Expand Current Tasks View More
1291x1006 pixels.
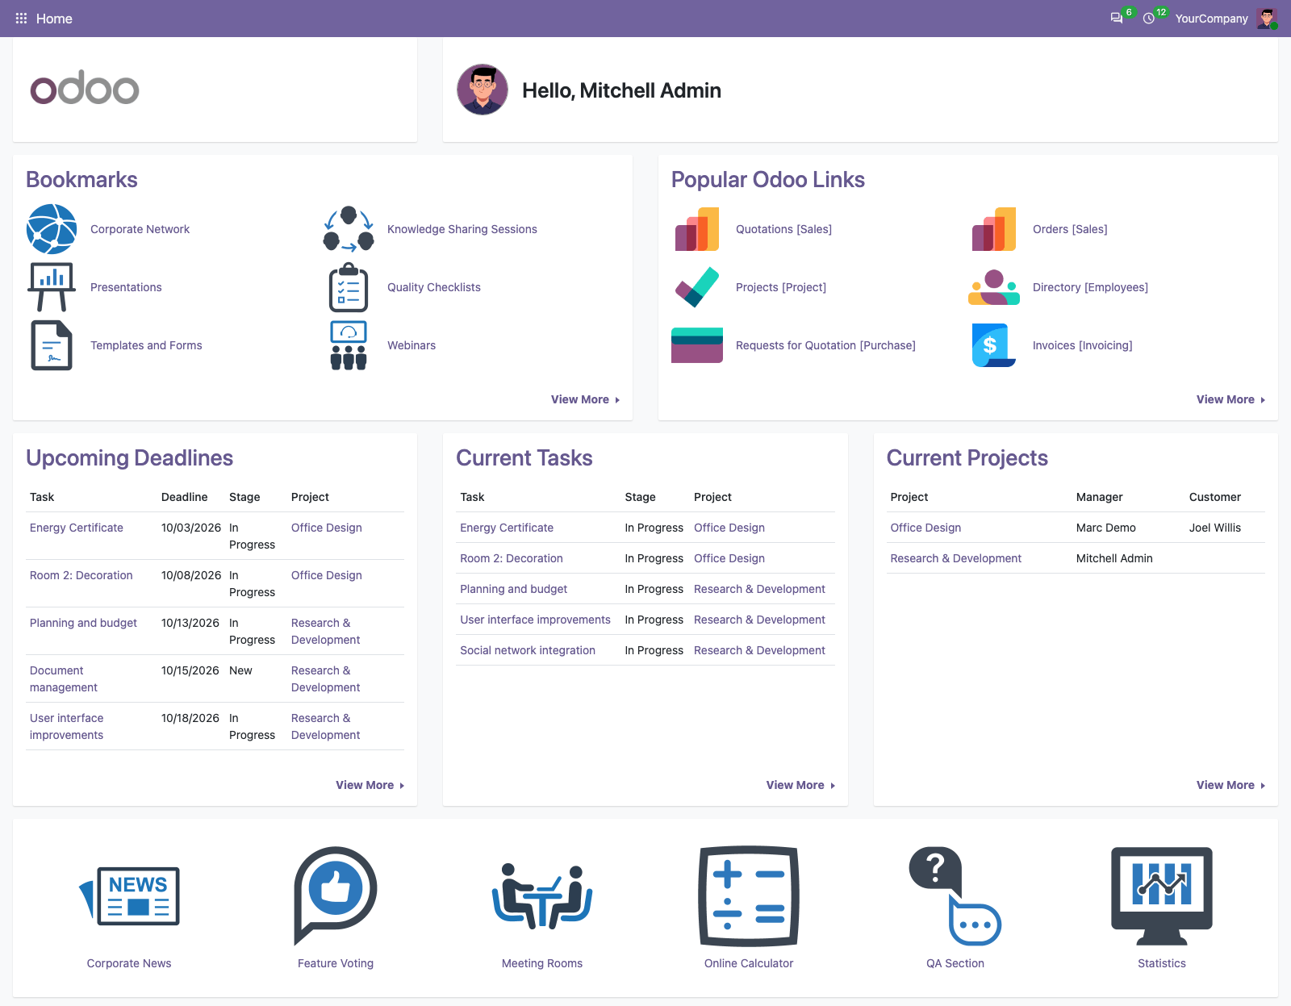tap(800, 785)
